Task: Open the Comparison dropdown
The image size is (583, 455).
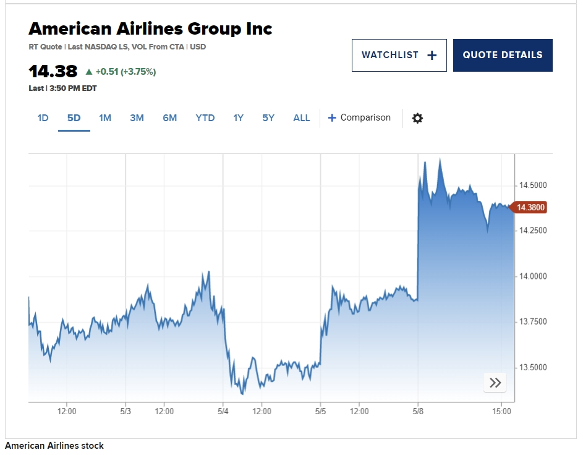Action: (365, 118)
